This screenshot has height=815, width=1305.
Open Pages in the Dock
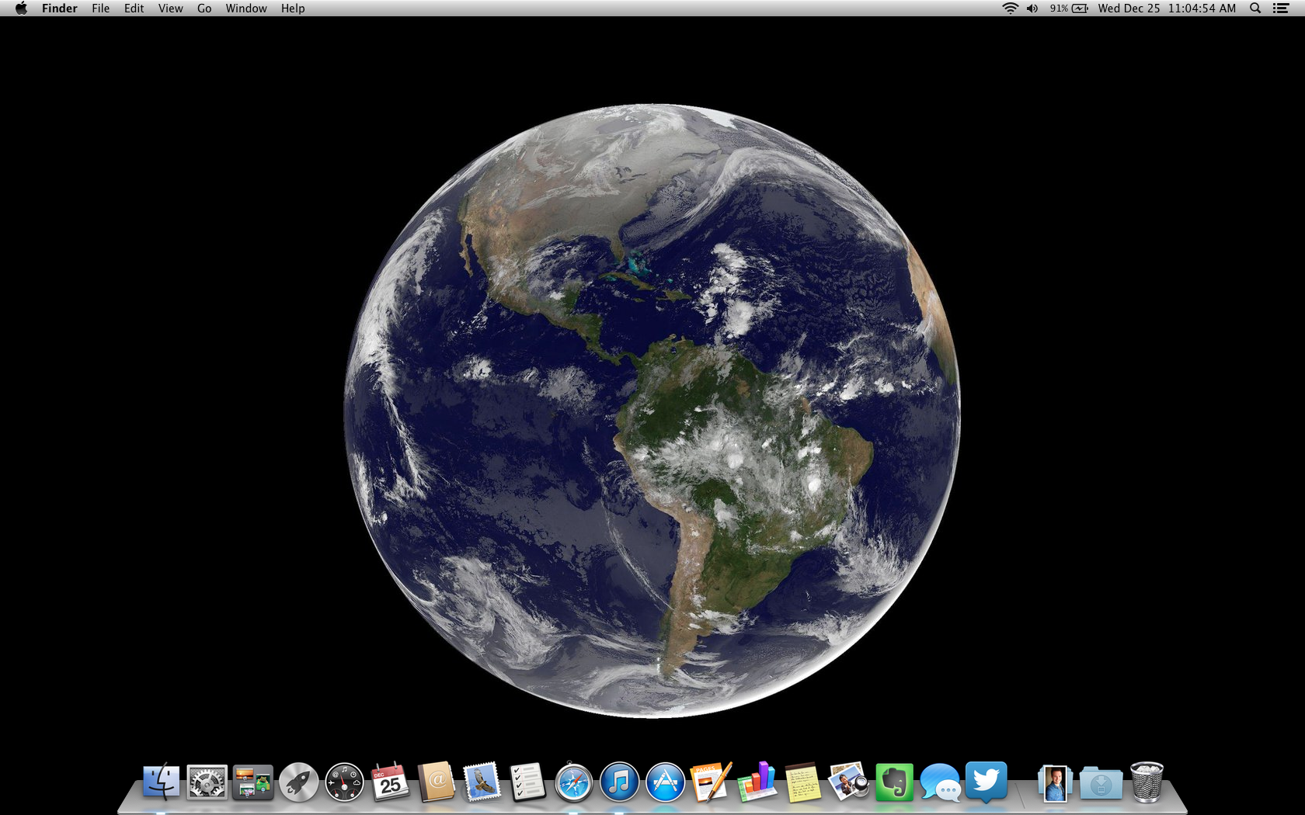tap(711, 782)
